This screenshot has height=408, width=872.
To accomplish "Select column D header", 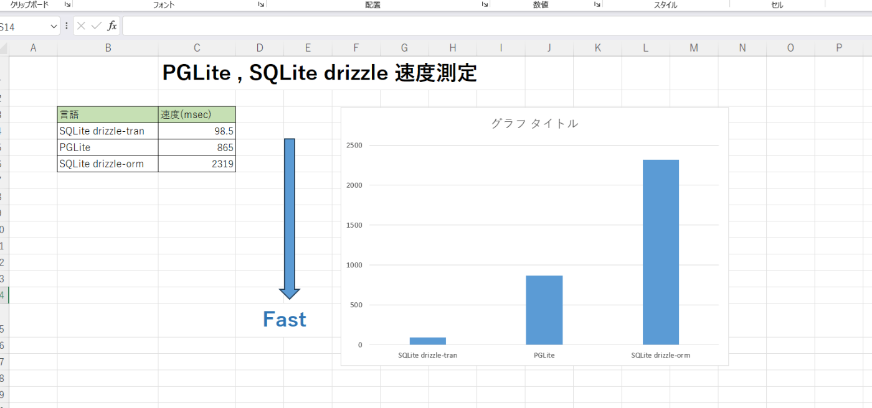I will 260,48.
